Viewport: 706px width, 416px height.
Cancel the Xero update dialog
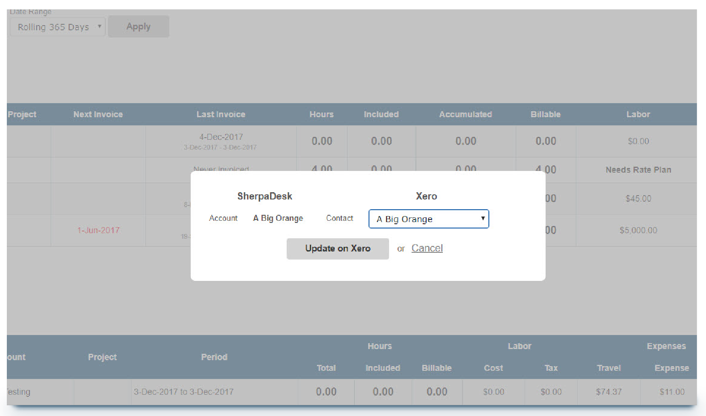427,248
